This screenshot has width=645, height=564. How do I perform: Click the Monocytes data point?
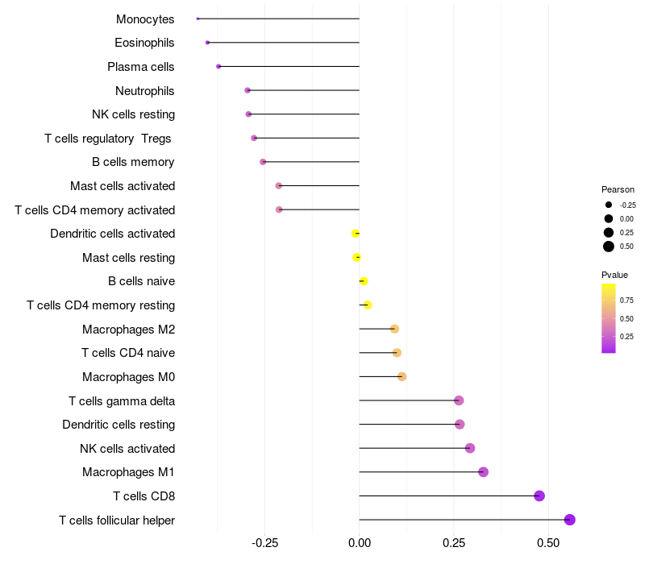tap(198, 19)
